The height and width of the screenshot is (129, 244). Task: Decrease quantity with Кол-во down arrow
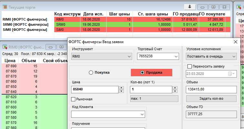(175, 91)
